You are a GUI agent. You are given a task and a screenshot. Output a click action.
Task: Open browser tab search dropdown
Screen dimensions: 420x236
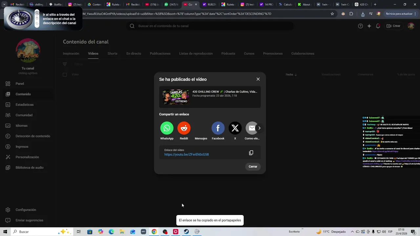[x=4, y=5]
